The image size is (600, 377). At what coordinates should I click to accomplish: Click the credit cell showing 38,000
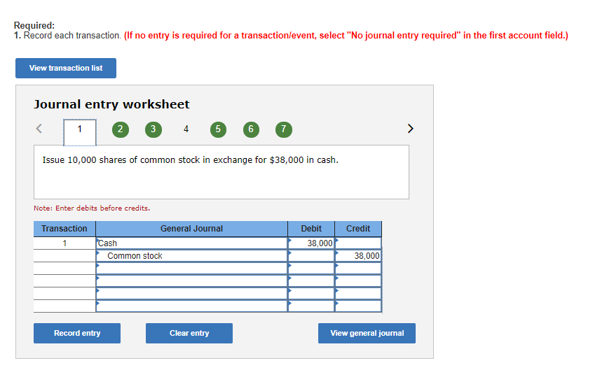[x=358, y=256]
